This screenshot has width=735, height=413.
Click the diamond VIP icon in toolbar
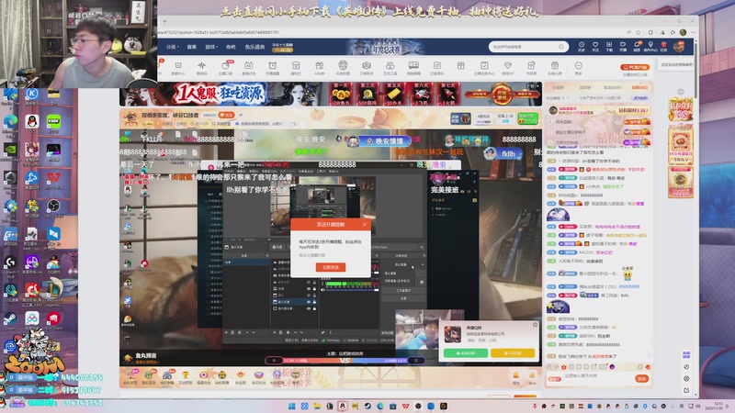click(x=508, y=68)
